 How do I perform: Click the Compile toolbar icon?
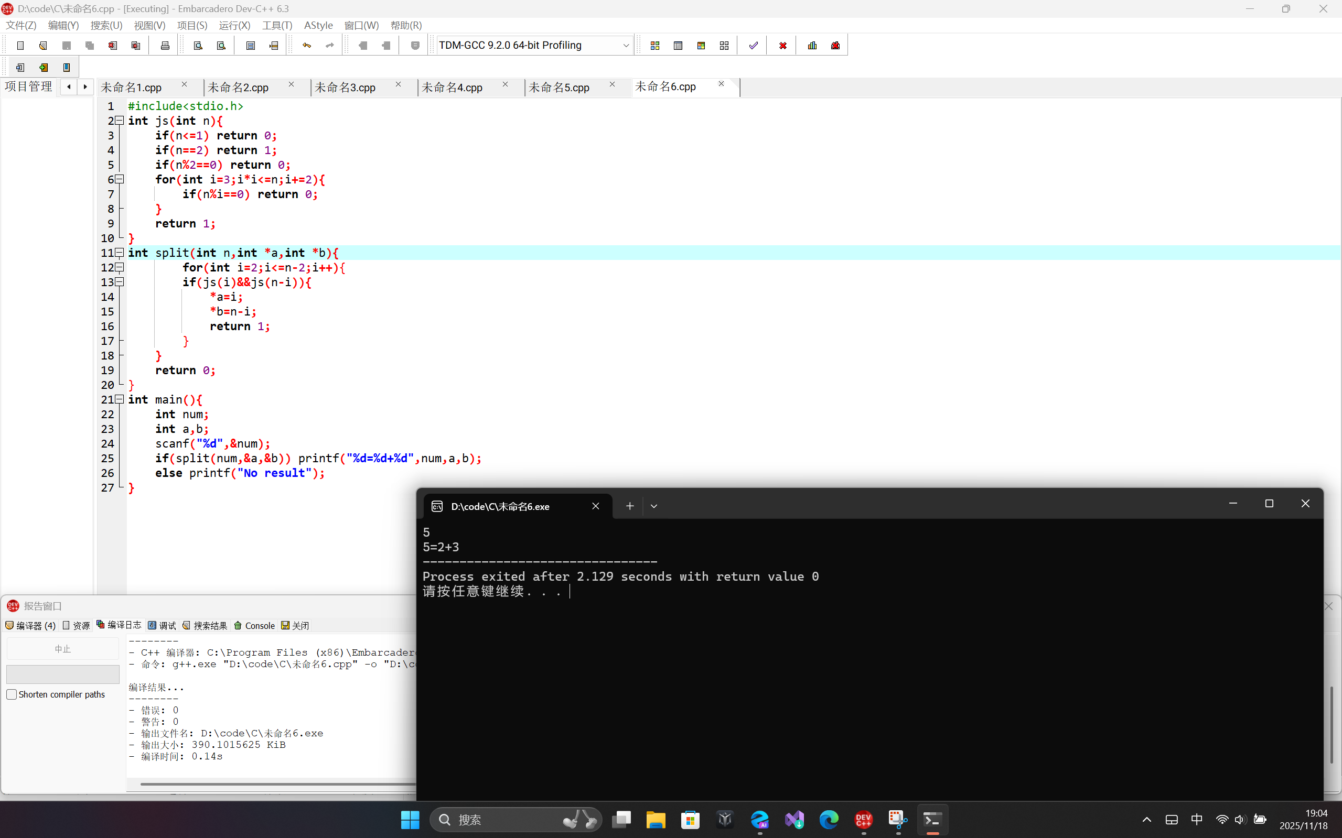point(655,46)
